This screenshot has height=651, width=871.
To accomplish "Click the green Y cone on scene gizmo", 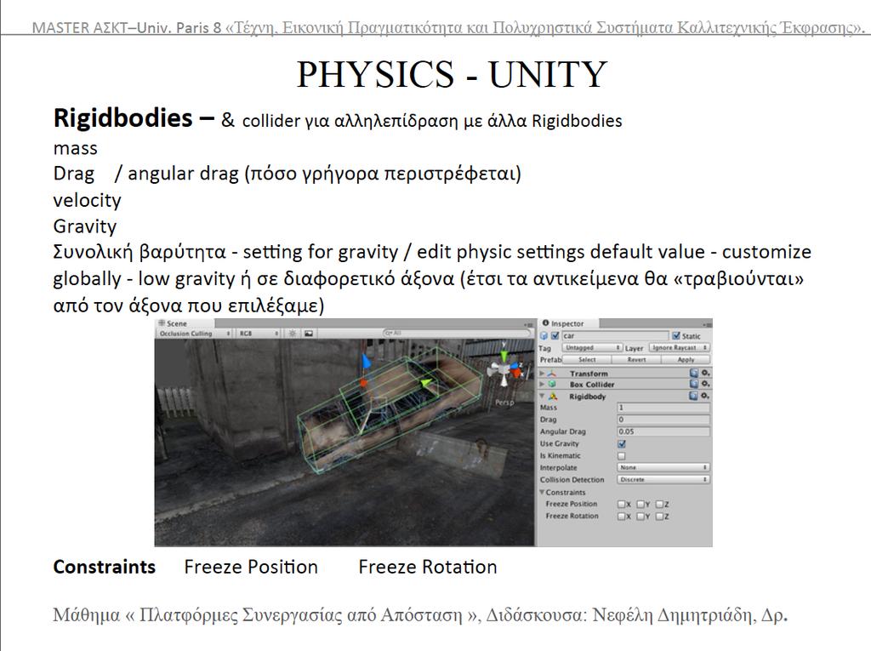I will coord(504,357).
